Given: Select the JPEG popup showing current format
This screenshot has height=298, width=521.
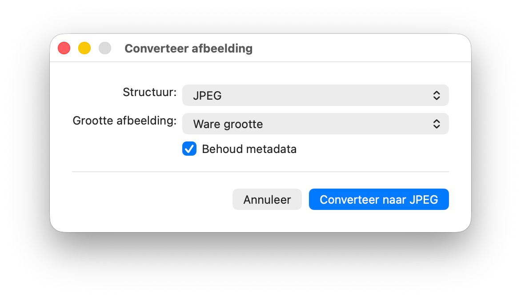Looking at the screenshot, I should click(x=315, y=95).
